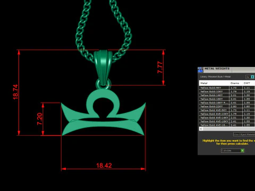The width and height of the screenshot is (255, 191).
Task: Click the left scroll arrow under the table
Action: click(x=201, y=129)
